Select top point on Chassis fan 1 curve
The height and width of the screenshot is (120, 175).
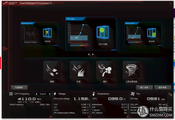[137, 27]
